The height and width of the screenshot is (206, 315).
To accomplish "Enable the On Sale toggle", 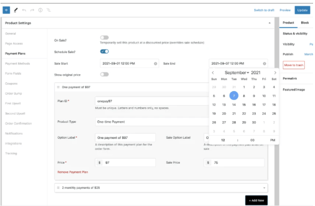I will tap(104, 37).
